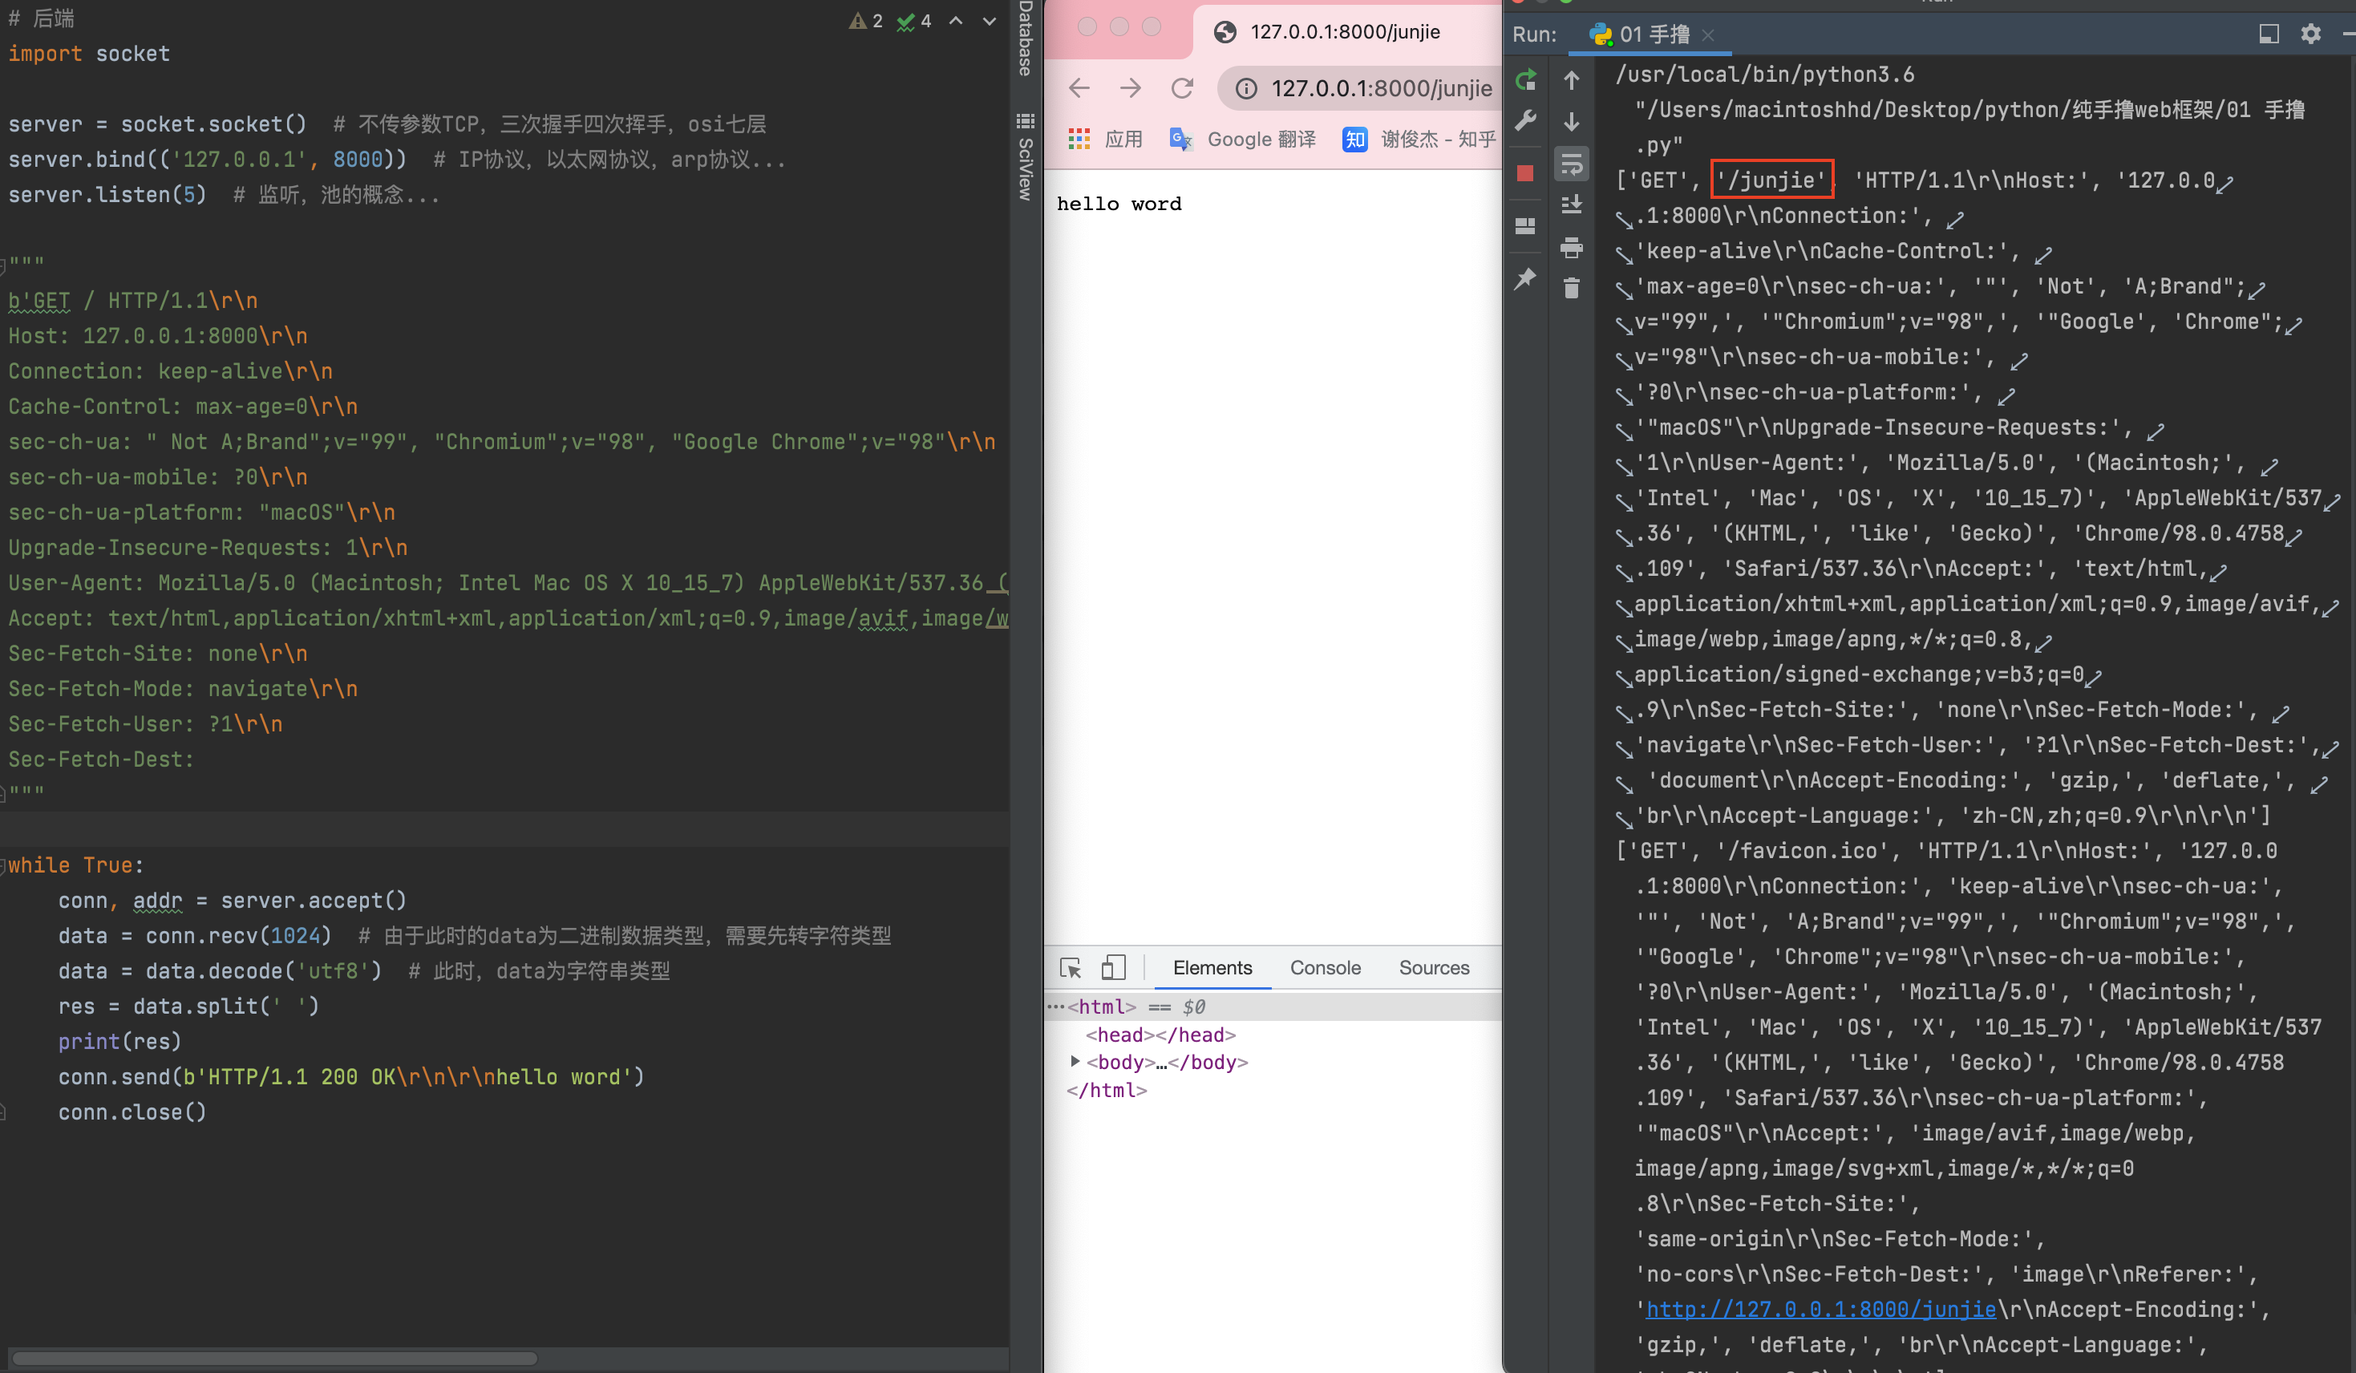The width and height of the screenshot is (2356, 1373).
Task: Stop the running process red square
Action: (x=1525, y=173)
